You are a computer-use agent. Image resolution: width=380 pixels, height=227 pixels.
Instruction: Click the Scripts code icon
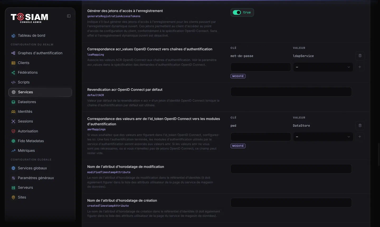(x=13, y=82)
